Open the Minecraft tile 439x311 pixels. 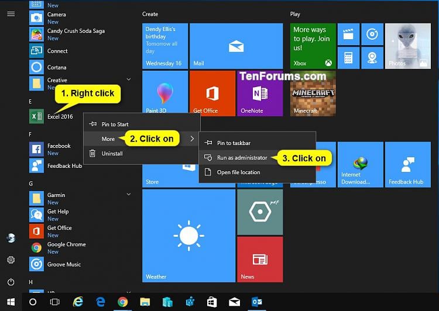313,93
